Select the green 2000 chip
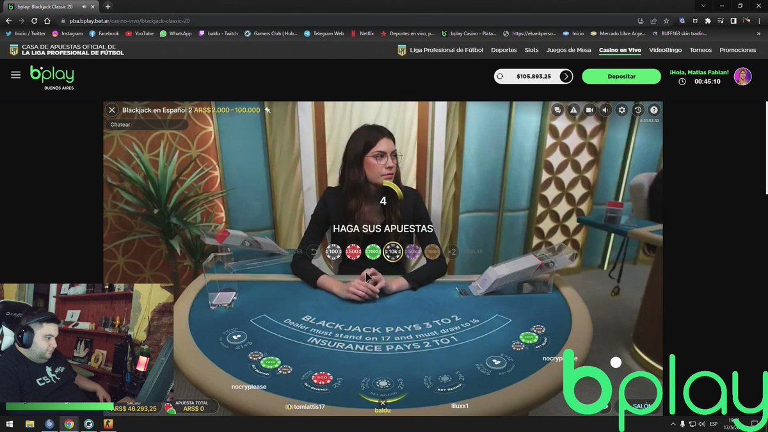The height and width of the screenshot is (432, 768). coord(373,252)
